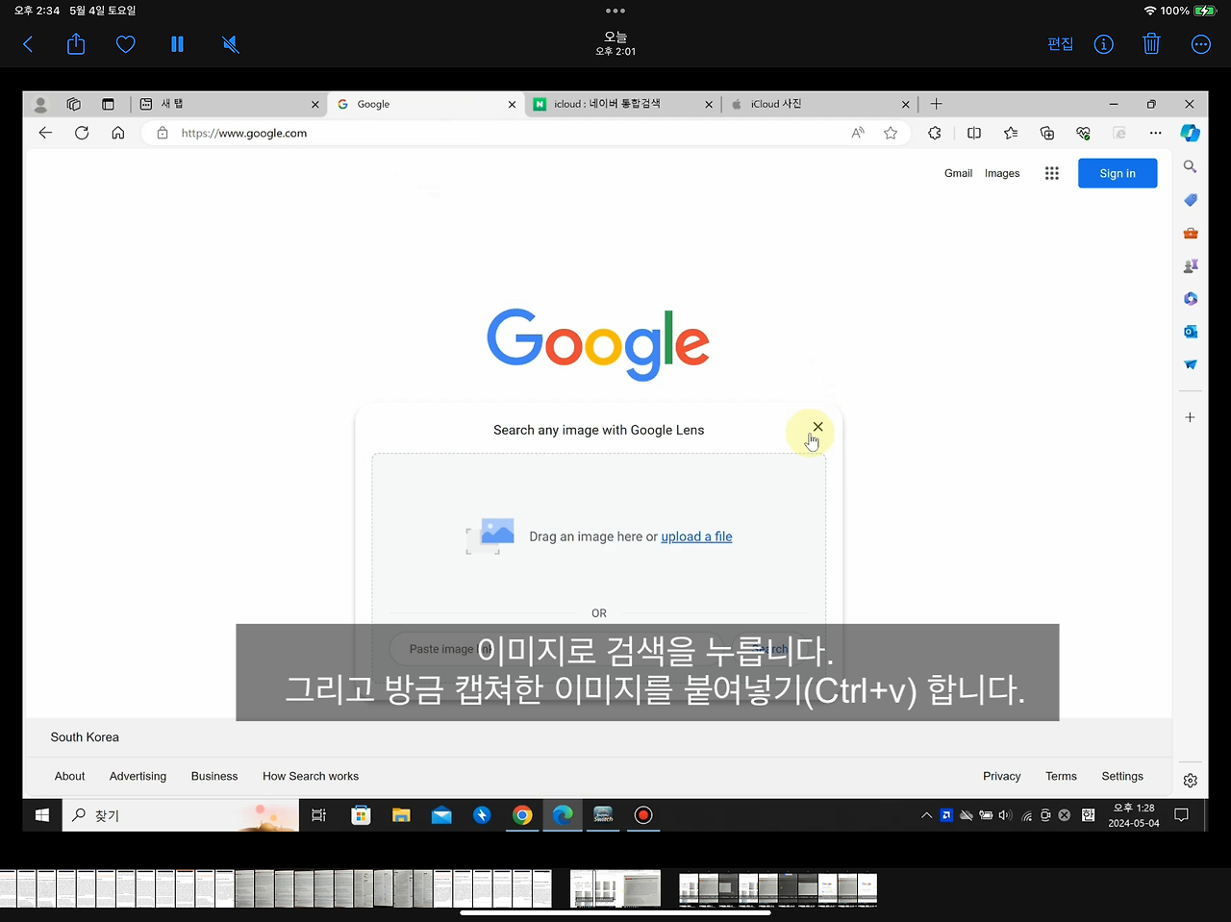Open the share sheet icon

pos(76,43)
